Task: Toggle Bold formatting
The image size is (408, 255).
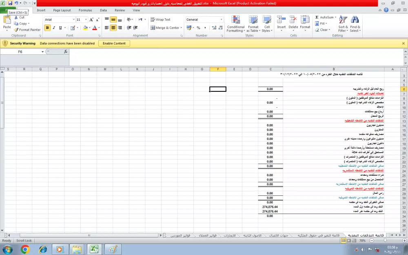Action: coord(47,28)
